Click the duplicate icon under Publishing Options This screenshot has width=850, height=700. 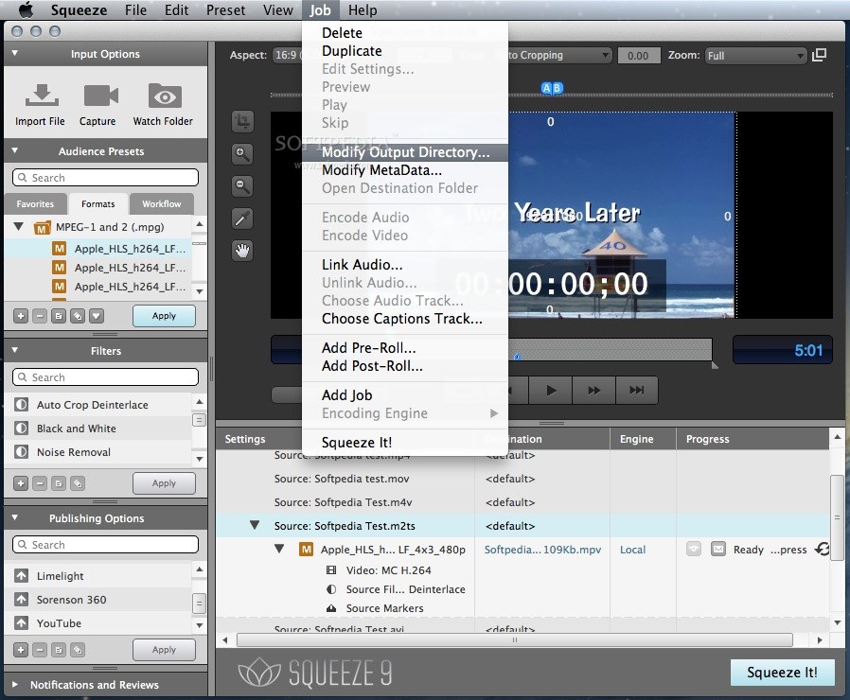78,650
